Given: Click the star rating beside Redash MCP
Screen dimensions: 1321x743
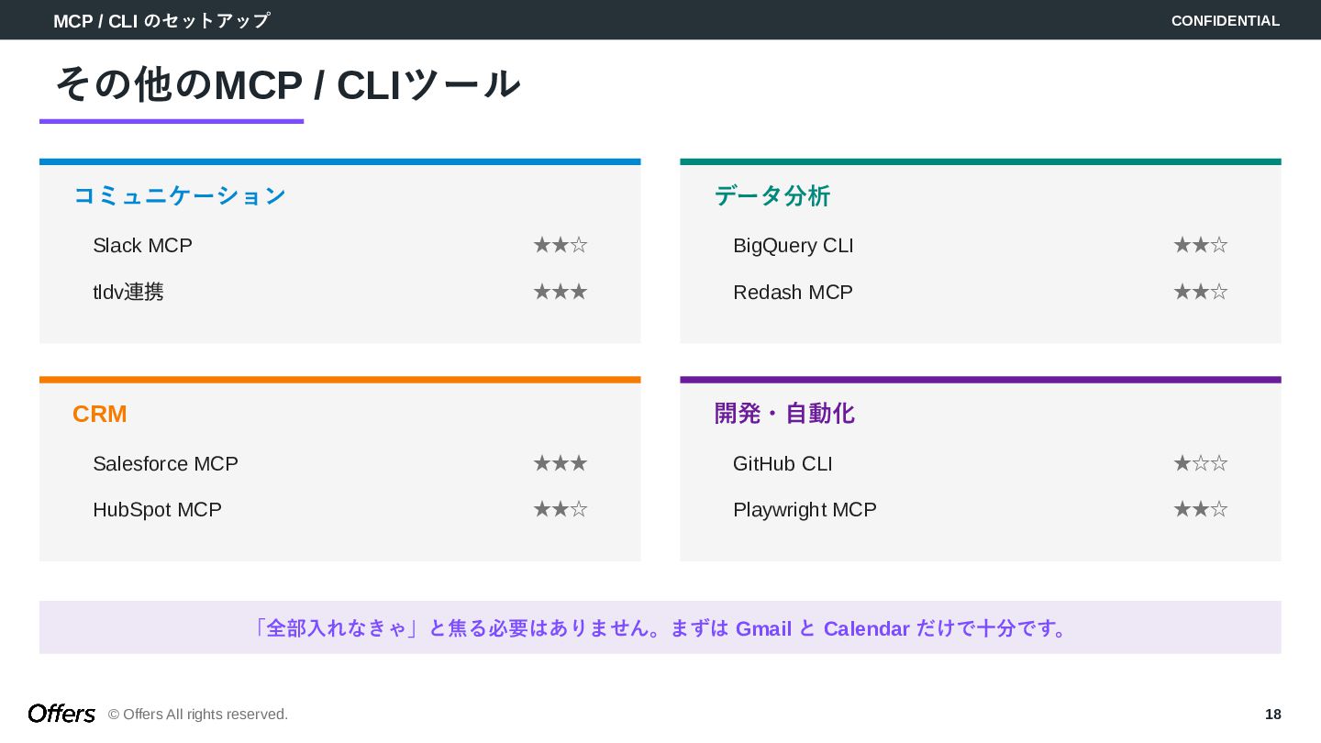Looking at the screenshot, I should pyautogui.click(x=1201, y=292).
